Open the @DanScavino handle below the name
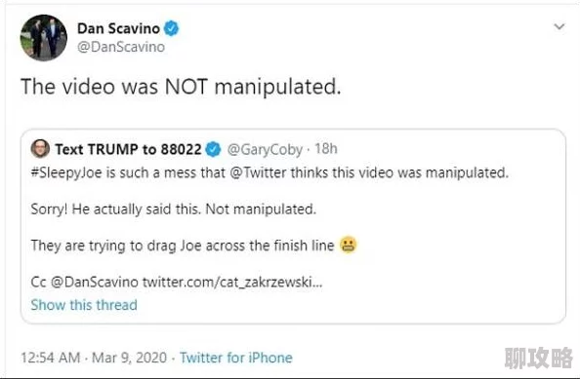The height and width of the screenshot is (379, 580). (x=121, y=47)
